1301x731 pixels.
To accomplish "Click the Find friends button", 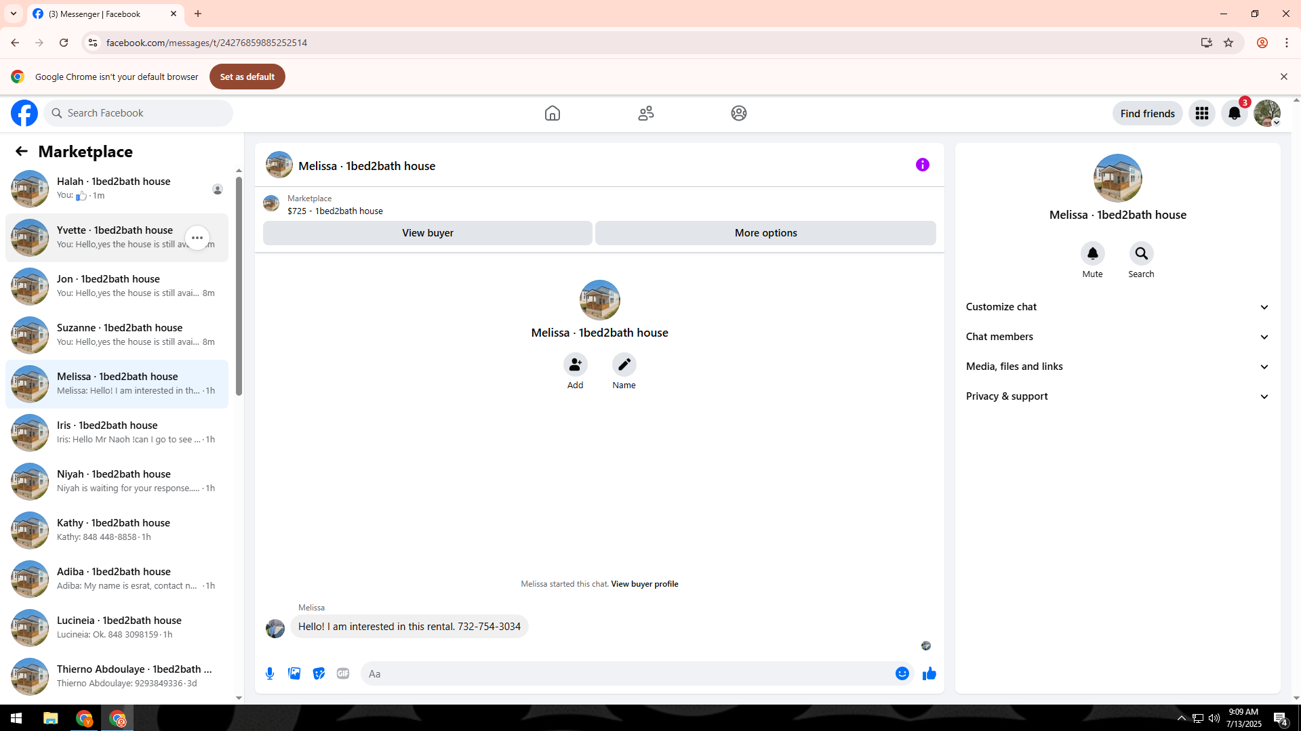I will click(1147, 113).
